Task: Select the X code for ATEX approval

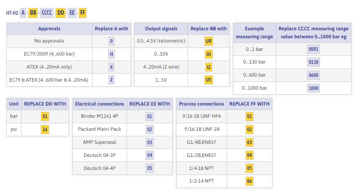Action: point(111,67)
